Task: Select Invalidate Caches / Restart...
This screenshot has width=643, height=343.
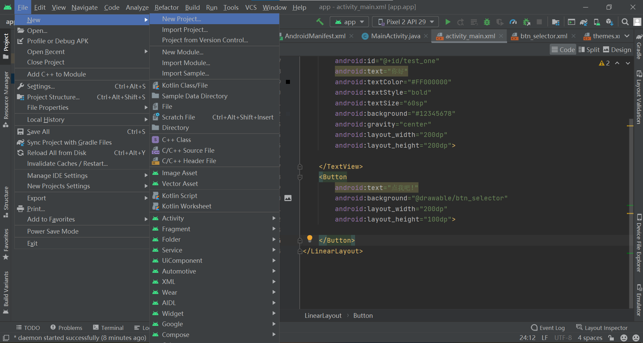Action: (82, 163)
